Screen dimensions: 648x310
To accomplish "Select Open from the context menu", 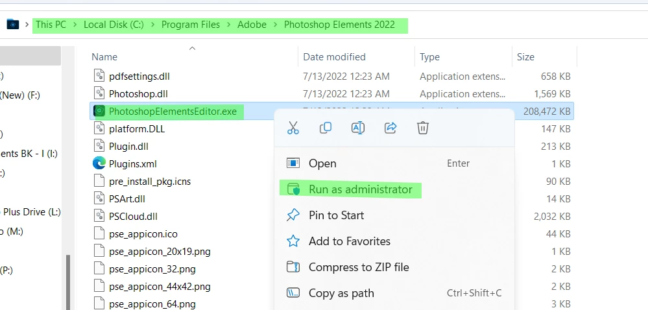I will [394, 163].
